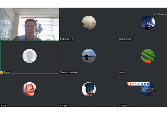Click muted mic icon beside 李晓明
The image size is (167, 115).
tap(61, 106)
